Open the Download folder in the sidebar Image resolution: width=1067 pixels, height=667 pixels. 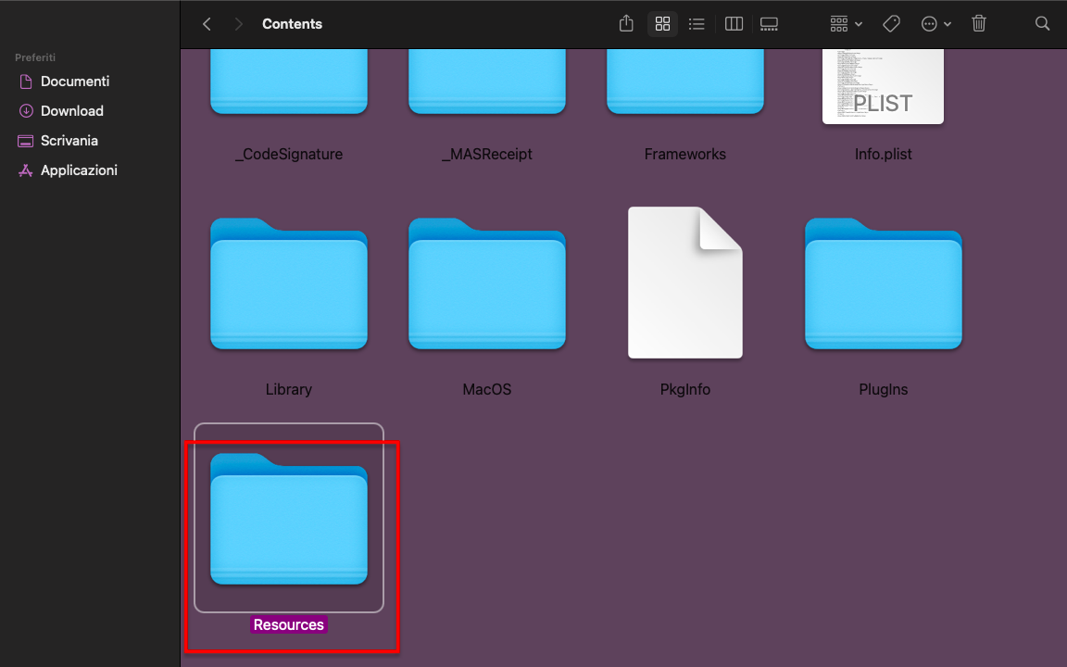(73, 110)
